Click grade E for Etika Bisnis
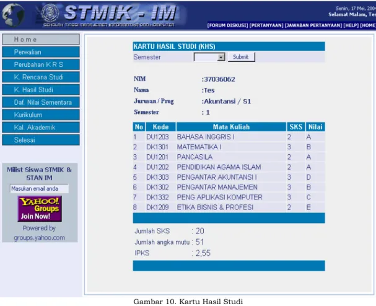 (308, 208)
